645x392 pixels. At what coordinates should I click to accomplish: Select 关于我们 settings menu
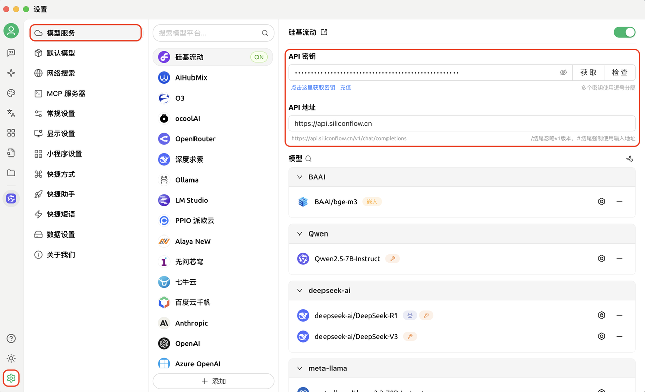[x=85, y=254]
